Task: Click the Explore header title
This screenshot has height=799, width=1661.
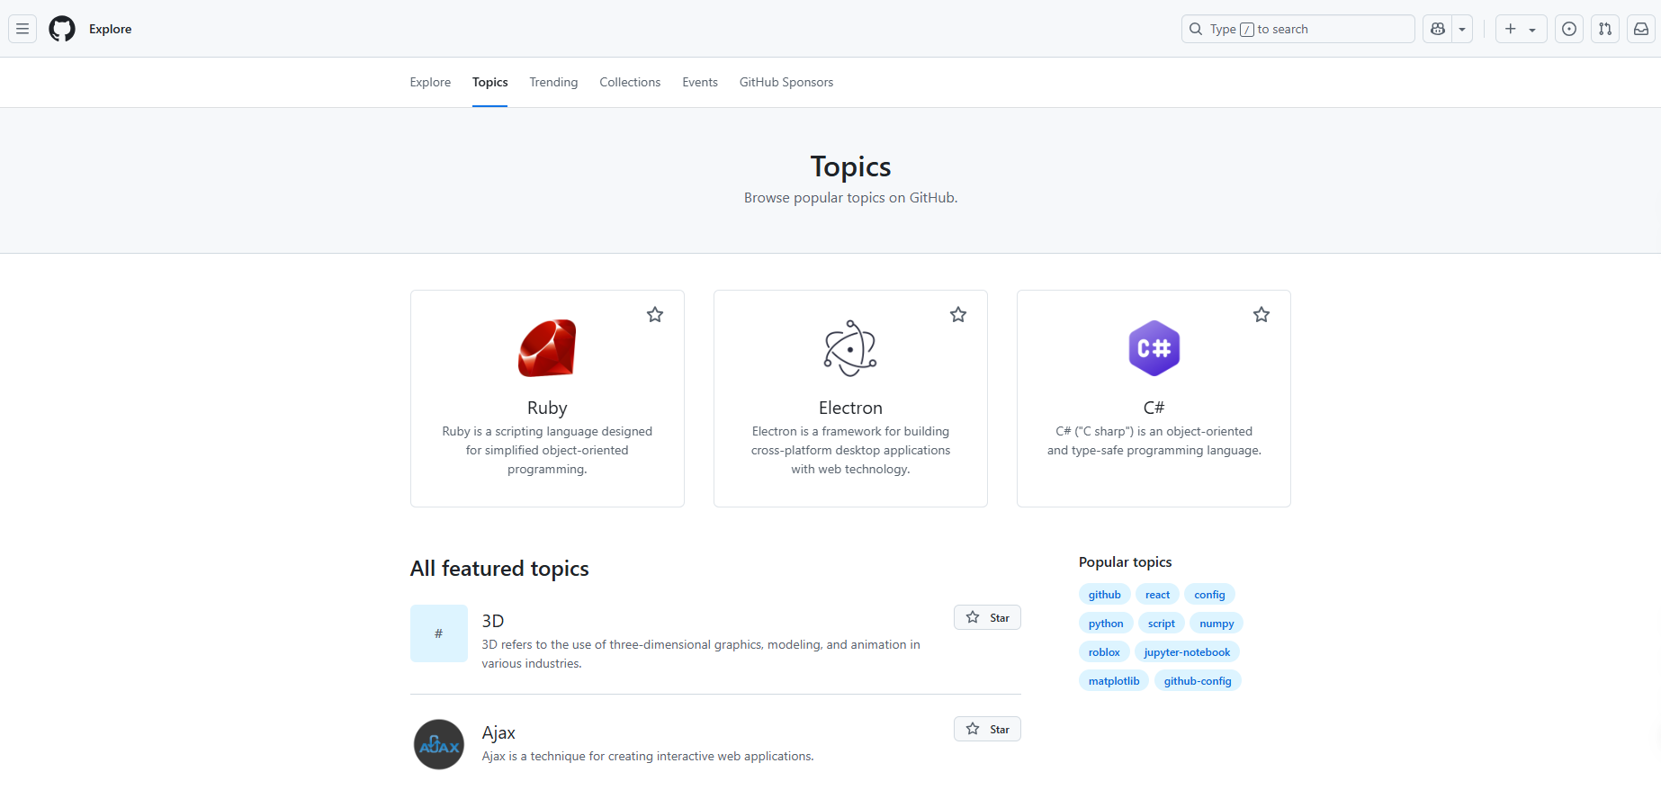Action: [x=110, y=29]
